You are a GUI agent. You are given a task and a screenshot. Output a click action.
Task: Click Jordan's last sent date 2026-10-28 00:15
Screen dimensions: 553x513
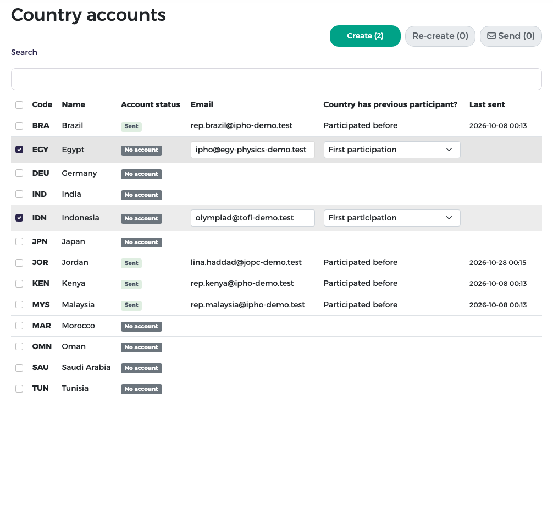point(497,262)
